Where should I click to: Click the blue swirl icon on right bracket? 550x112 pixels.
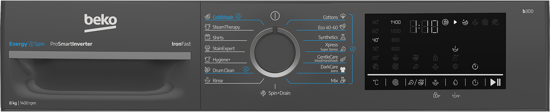coord(353,49)
